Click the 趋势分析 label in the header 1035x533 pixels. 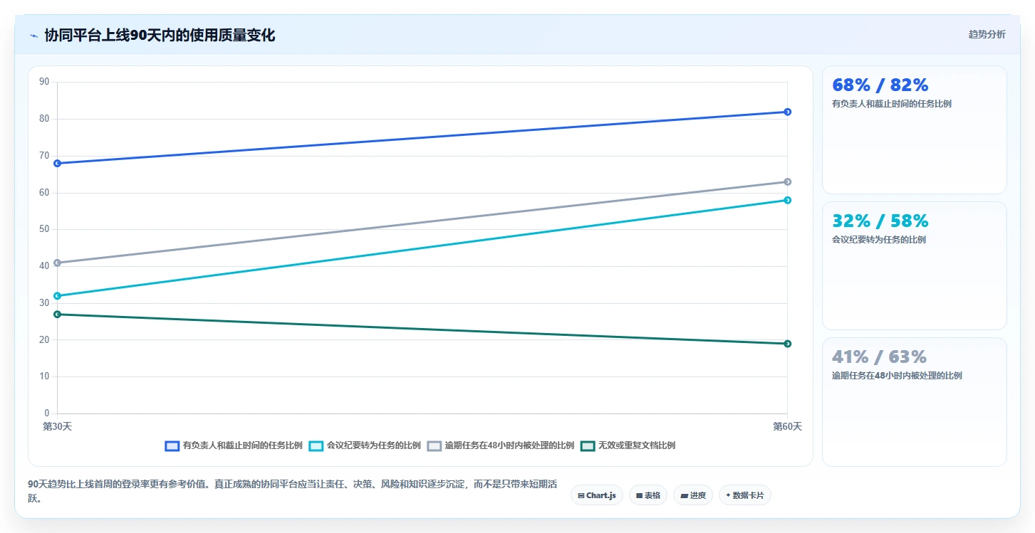coord(987,34)
